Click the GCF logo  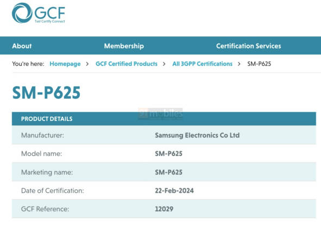(39, 13)
